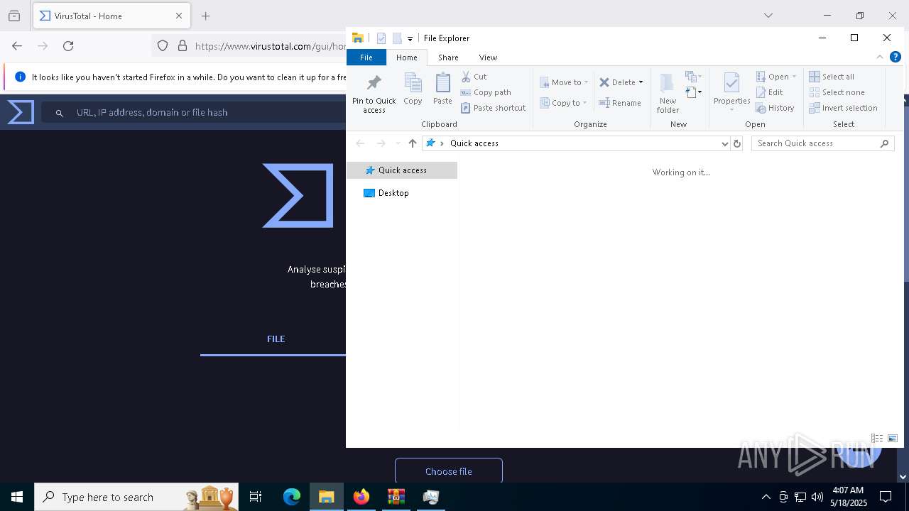Click Pin to Quick access icon
The image size is (909, 511).
pyautogui.click(x=374, y=93)
